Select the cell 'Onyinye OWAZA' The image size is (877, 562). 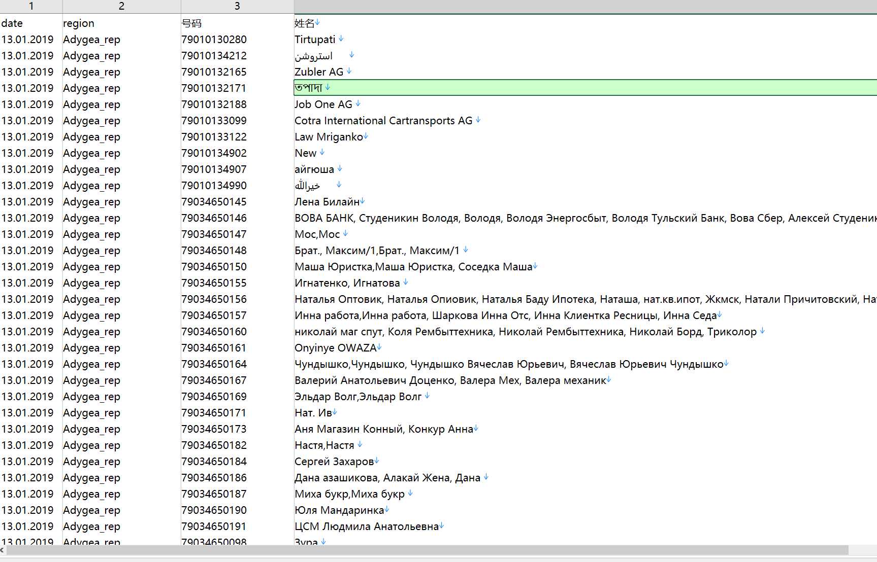586,348
